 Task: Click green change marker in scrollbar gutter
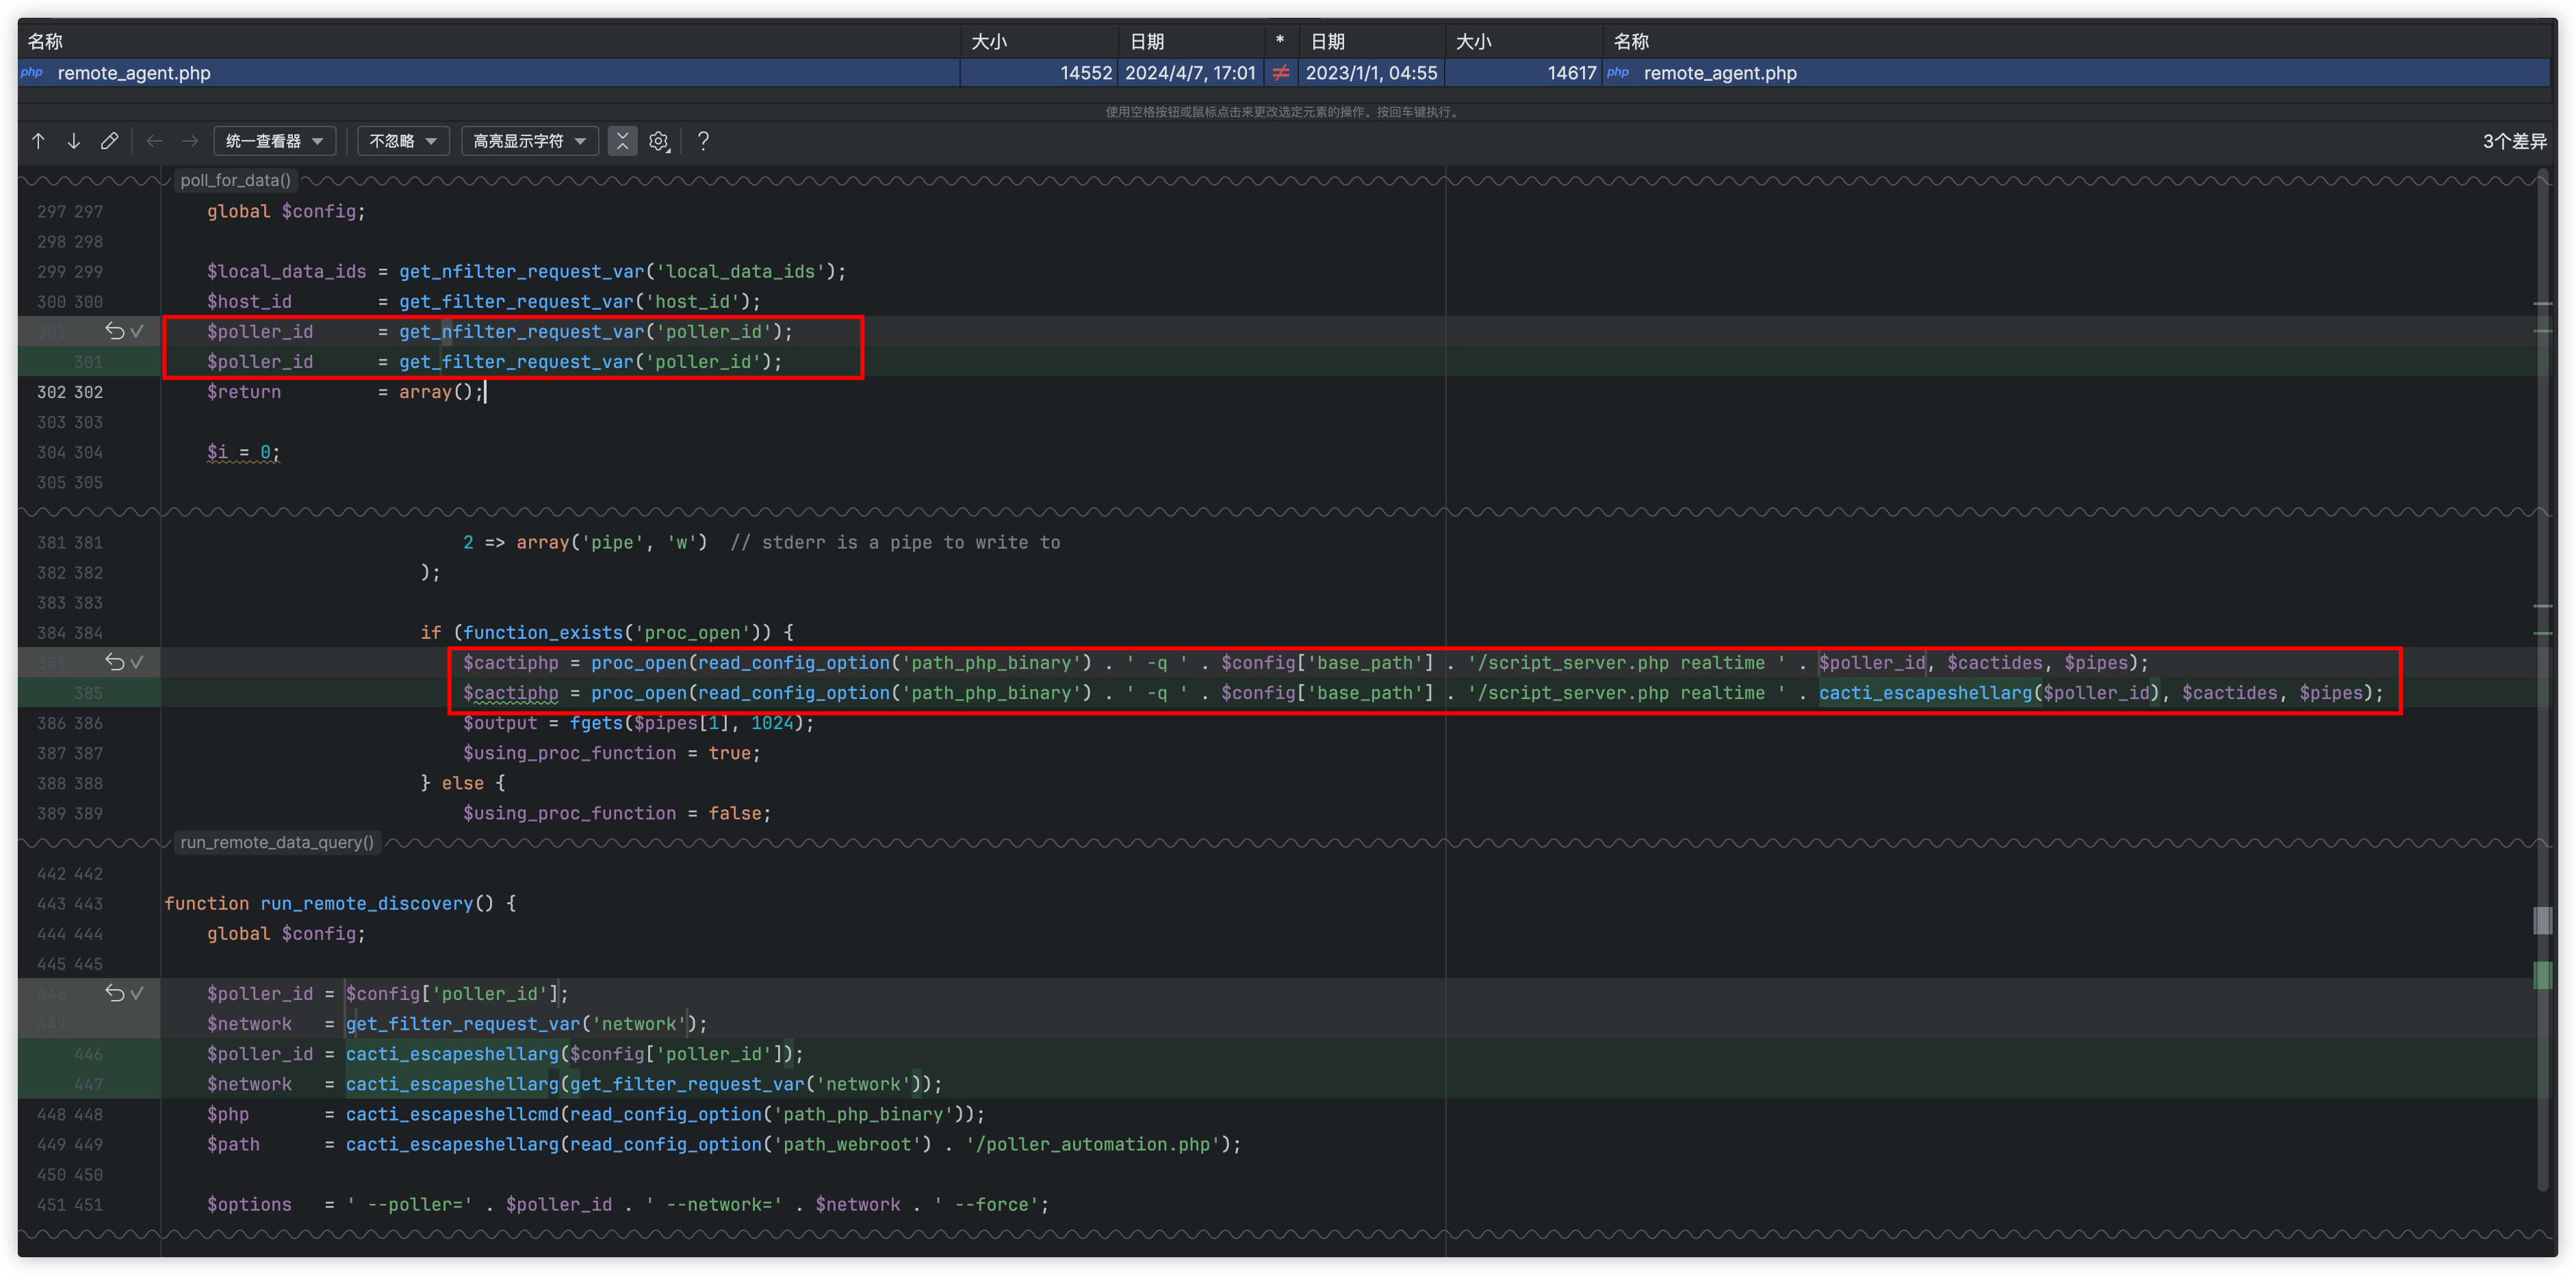pos(2542,974)
